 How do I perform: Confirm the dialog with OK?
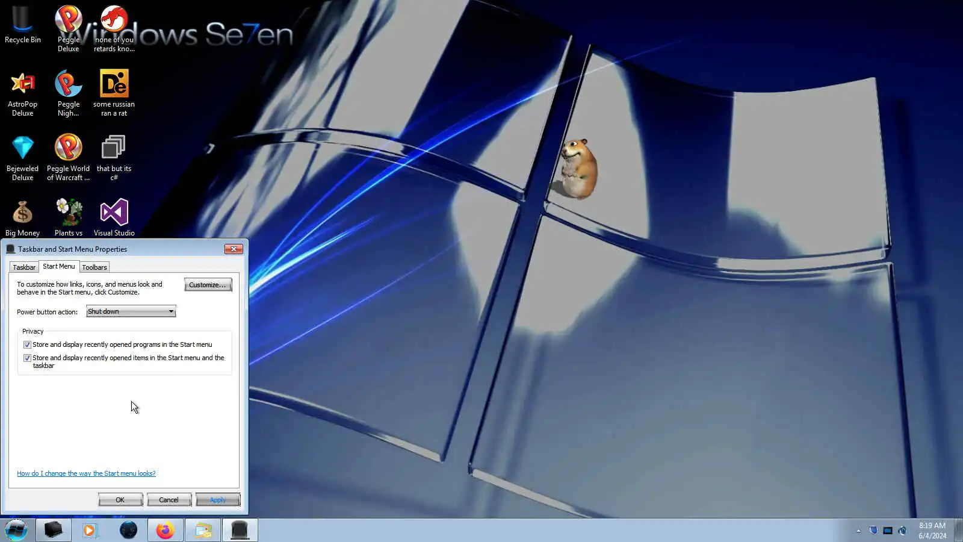coord(120,500)
